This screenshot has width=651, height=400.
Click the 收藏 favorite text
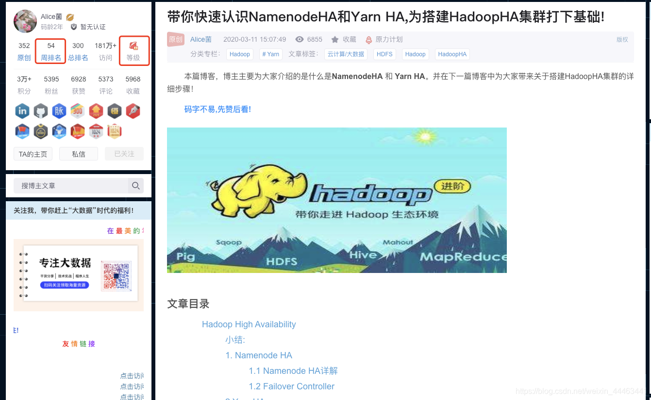tap(350, 39)
